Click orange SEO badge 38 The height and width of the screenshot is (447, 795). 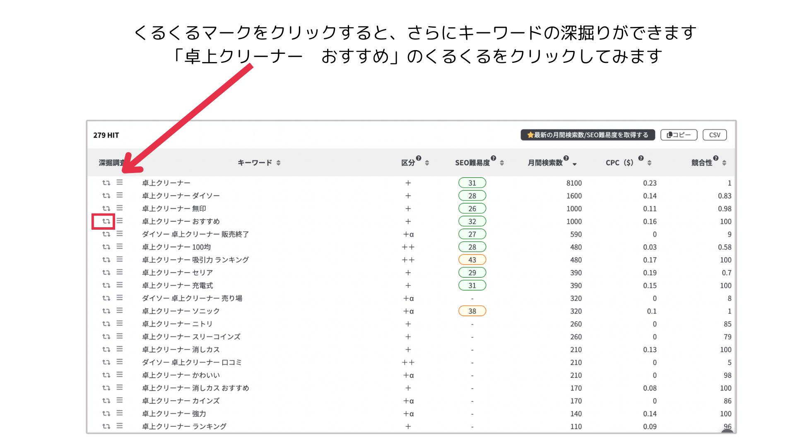click(x=472, y=311)
